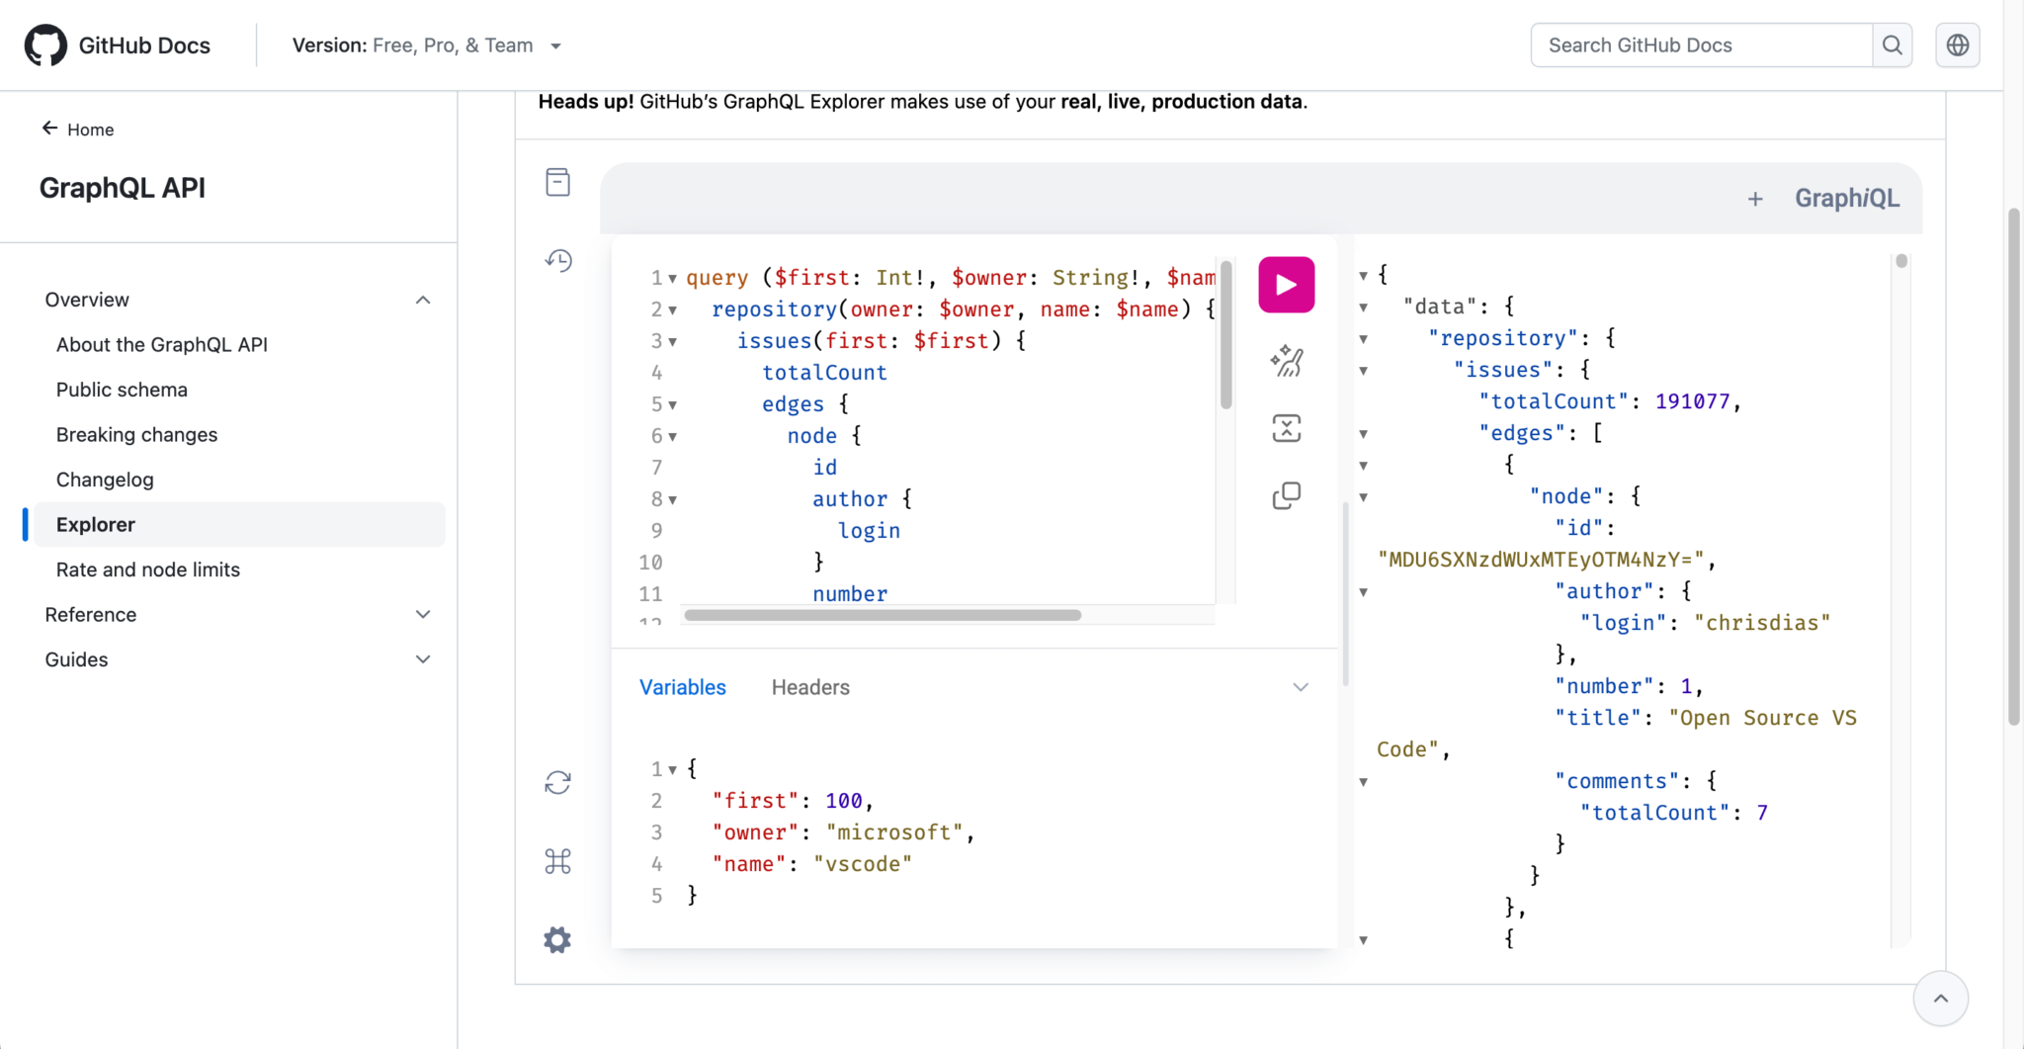Open the Public schema page

tap(122, 390)
